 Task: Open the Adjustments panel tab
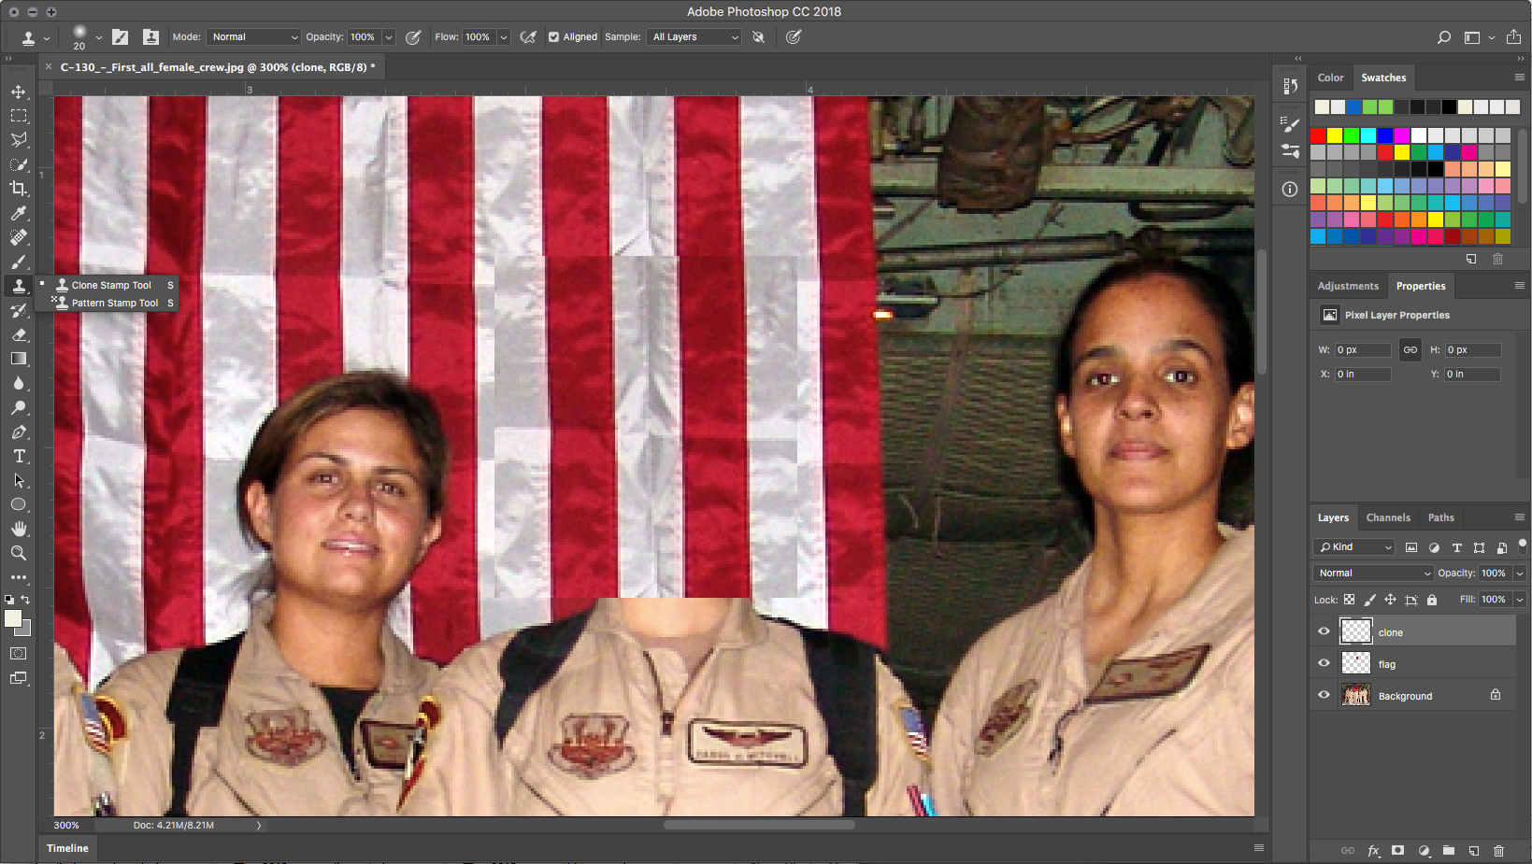coord(1347,286)
